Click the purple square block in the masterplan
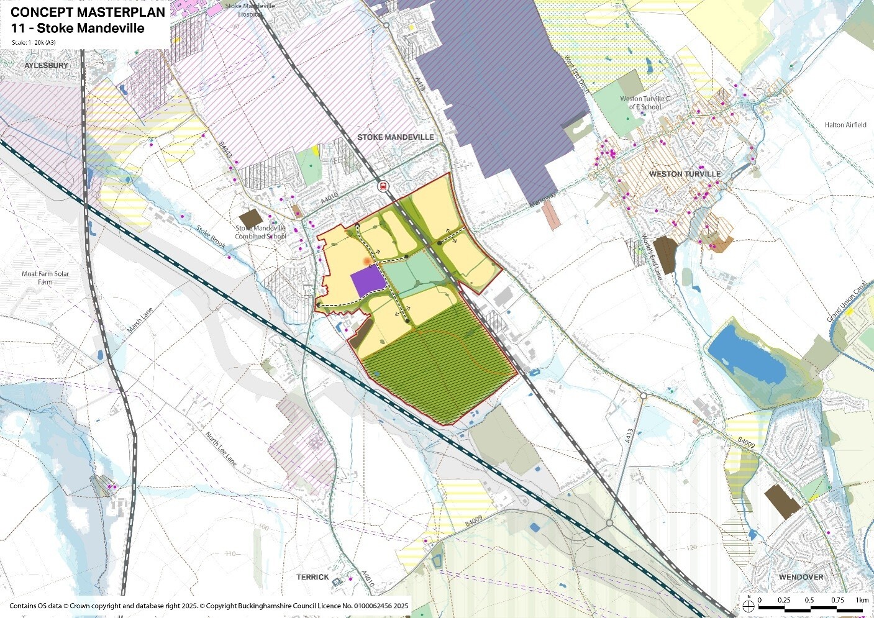The width and height of the screenshot is (874, 618). pyautogui.click(x=368, y=282)
